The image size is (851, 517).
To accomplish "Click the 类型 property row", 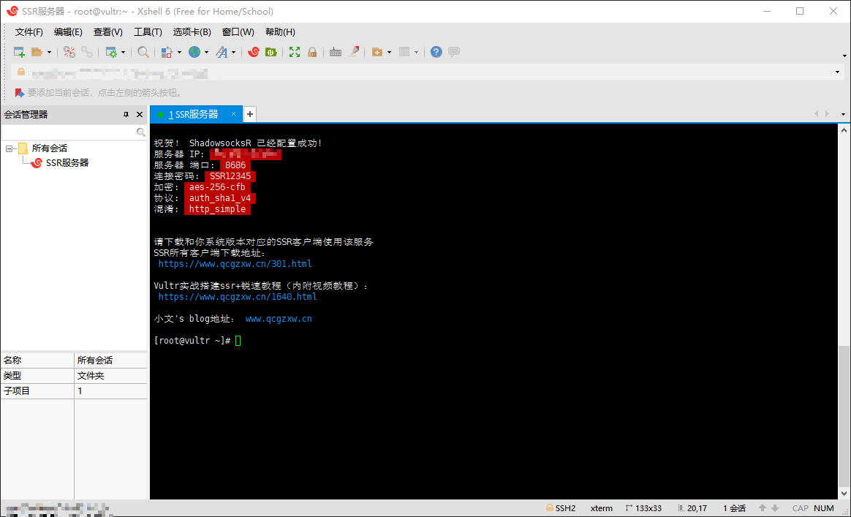I will [x=74, y=376].
